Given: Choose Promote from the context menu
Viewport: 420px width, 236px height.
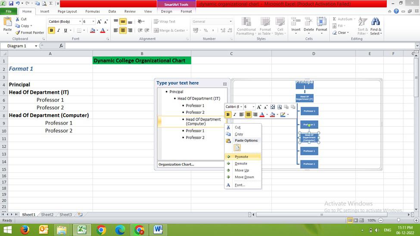Looking at the screenshot, I should click(241, 157).
